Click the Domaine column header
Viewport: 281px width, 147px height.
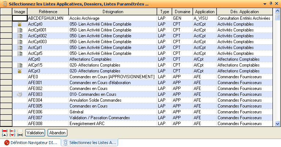[x=182, y=12]
